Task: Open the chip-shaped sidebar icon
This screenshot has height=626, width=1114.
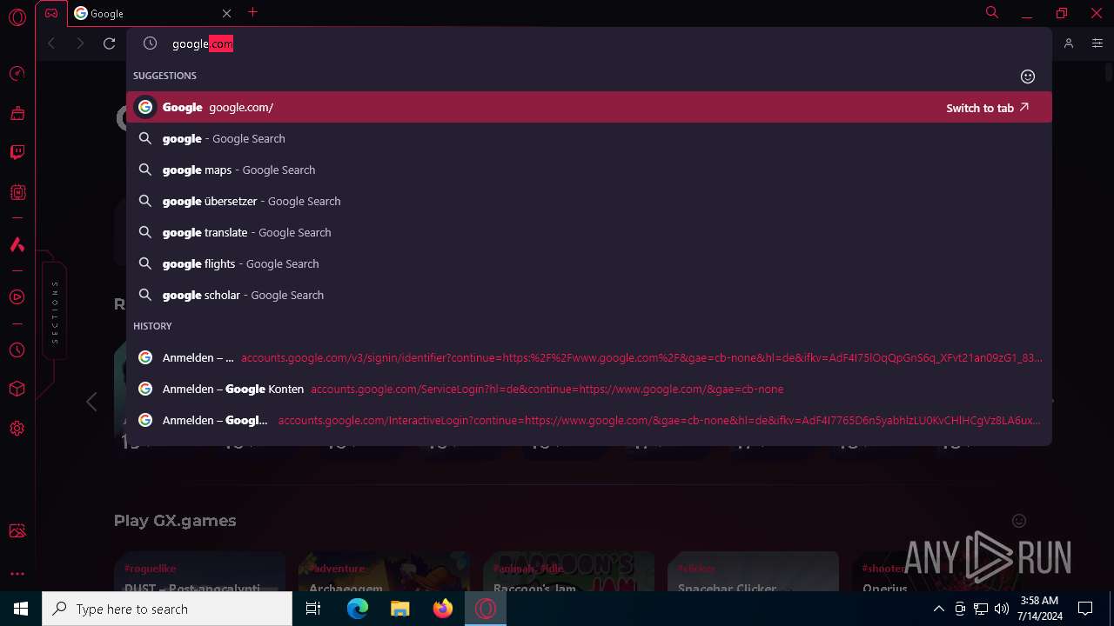Action: point(17,192)
